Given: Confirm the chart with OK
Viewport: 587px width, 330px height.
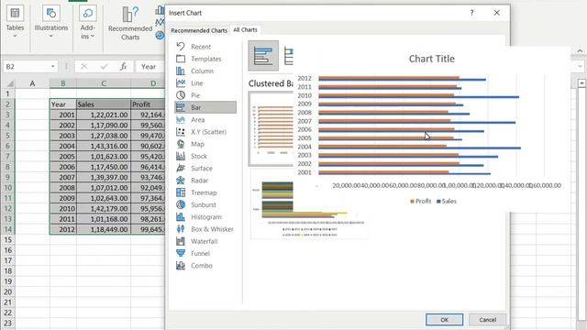Looking at the screenshot, I should pyautogui.click(x=444, y=320).
